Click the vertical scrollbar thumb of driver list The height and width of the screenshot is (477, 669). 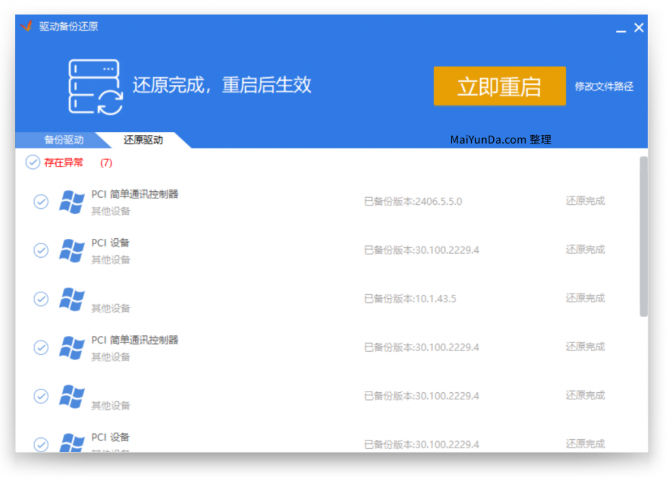[x=644, y=237]
